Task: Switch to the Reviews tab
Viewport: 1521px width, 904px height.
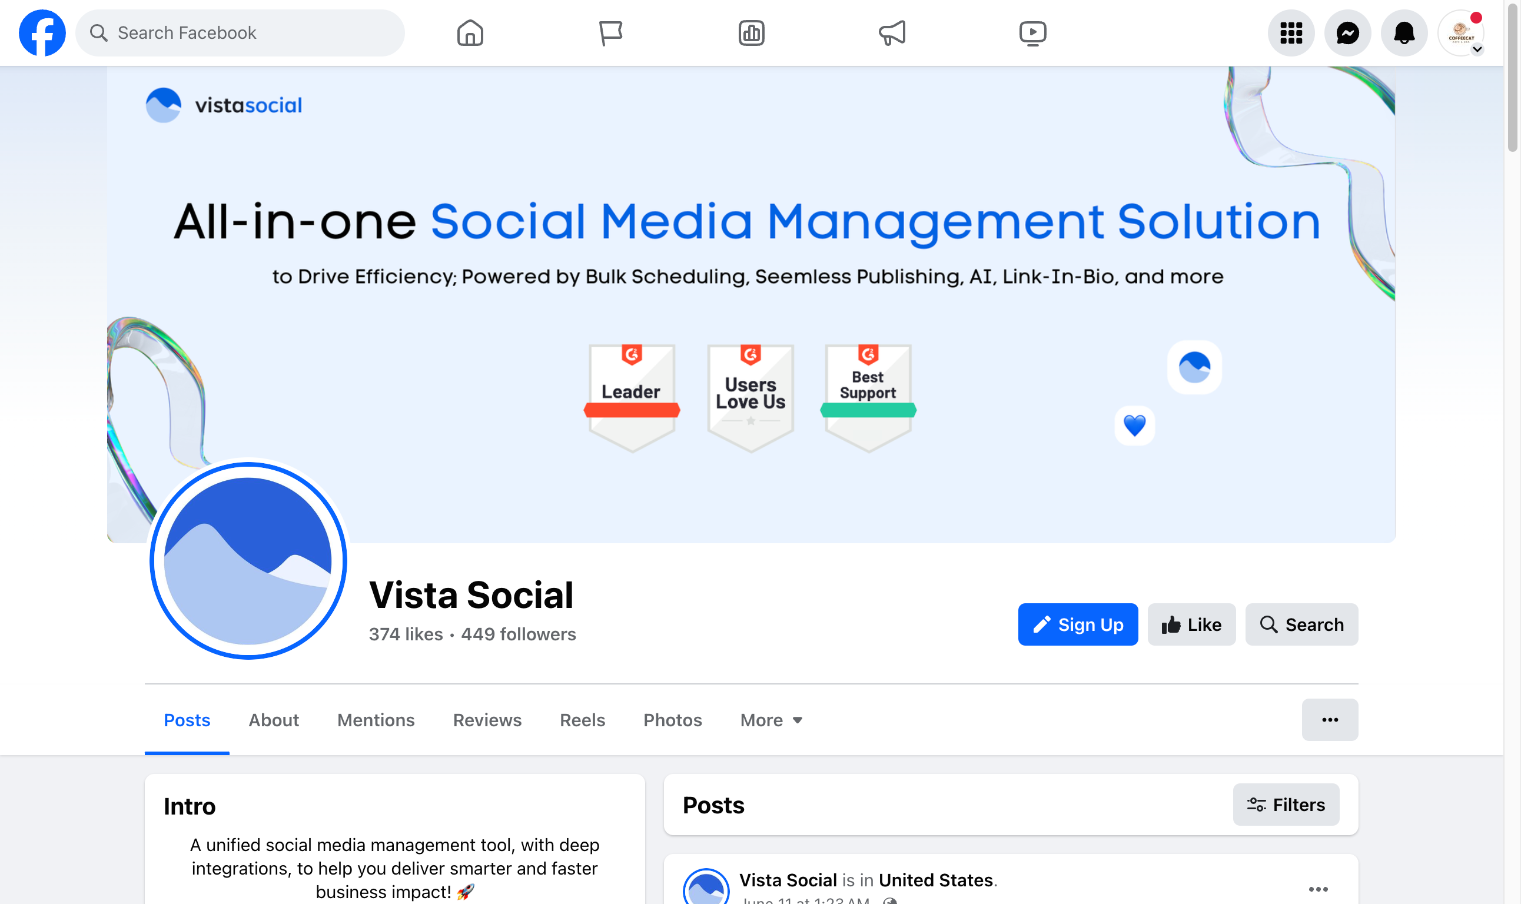Action: 487,720
